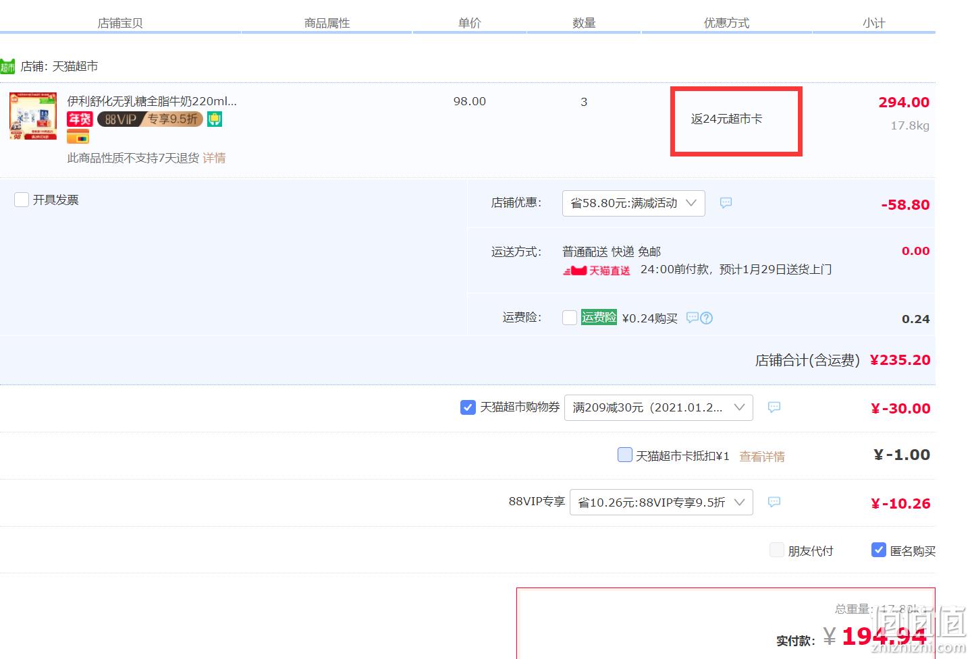
Task: Click the 数量 column header
Action: [x=584, y=23]
